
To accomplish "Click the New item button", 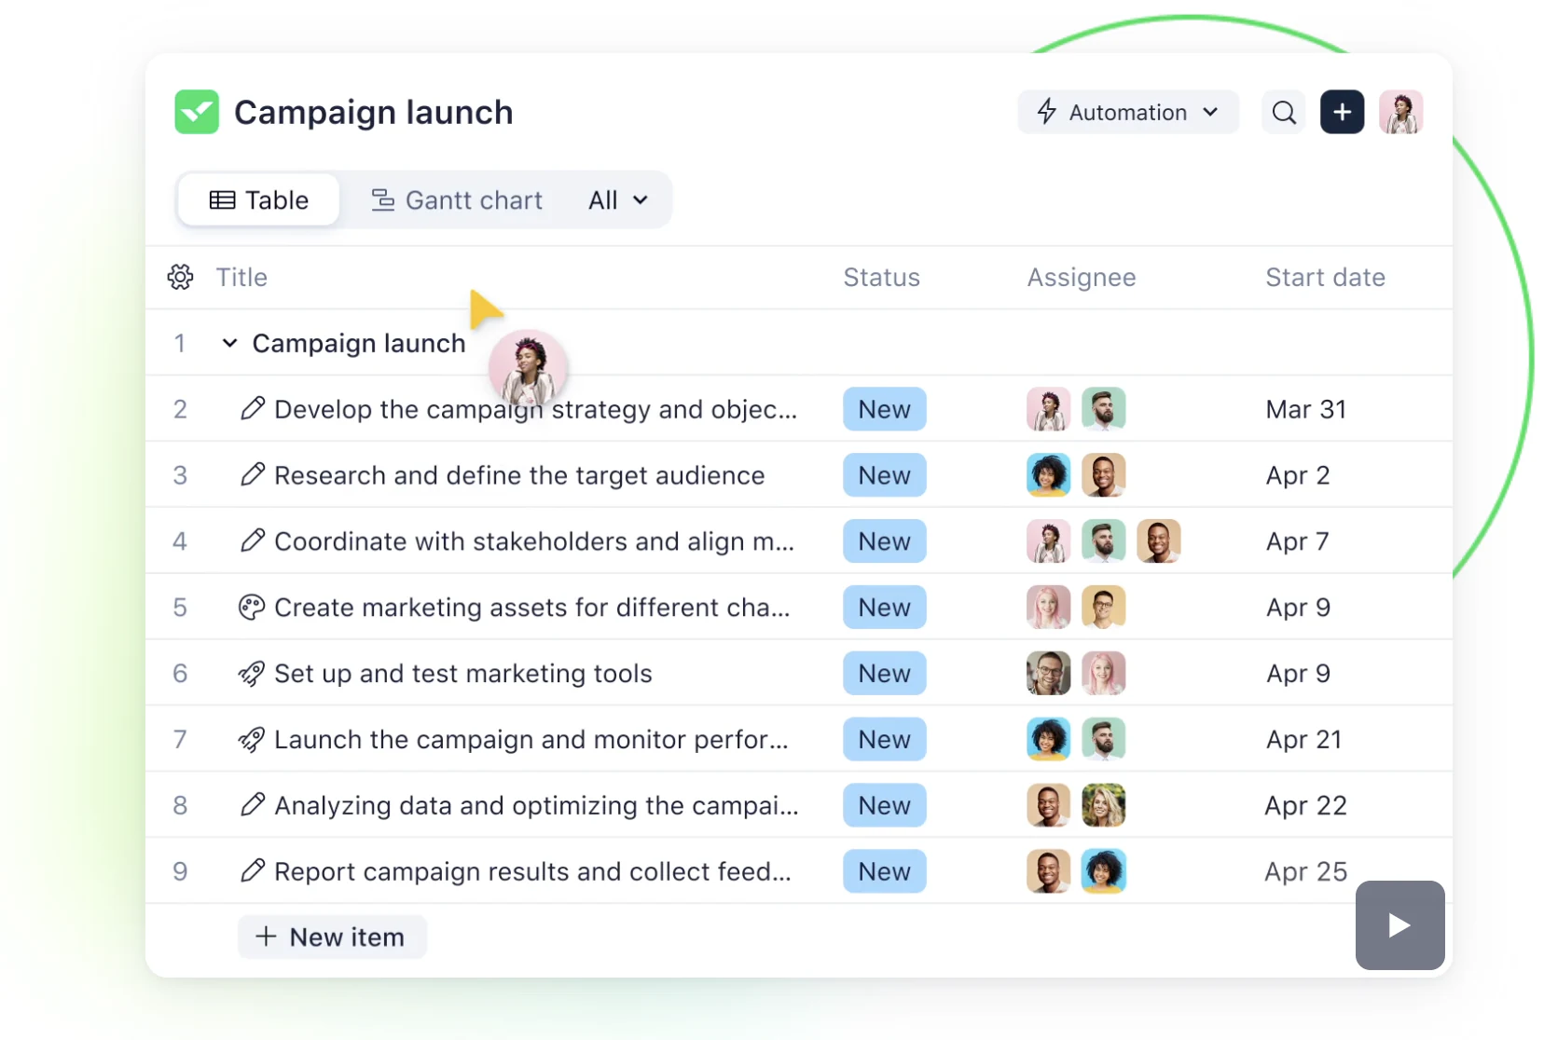I will [x=332, y=937].
